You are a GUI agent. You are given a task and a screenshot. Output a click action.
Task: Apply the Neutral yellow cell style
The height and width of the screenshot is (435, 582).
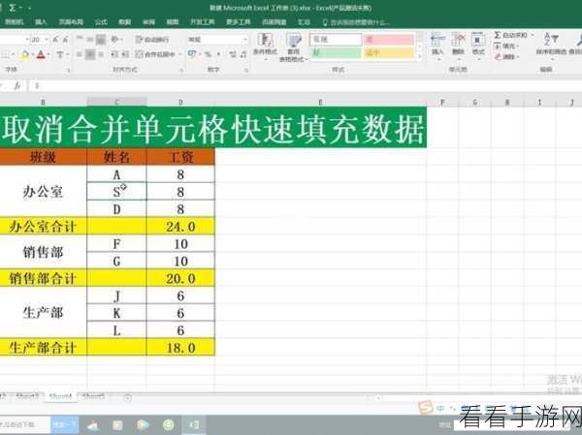pos(389,52)
